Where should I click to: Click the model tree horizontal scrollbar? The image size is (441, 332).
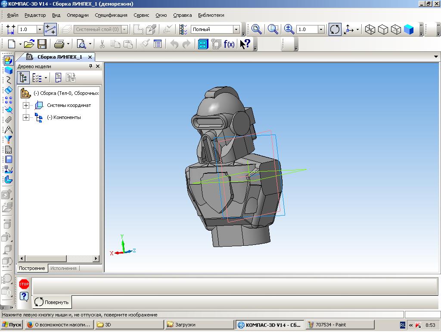[59, 258]
